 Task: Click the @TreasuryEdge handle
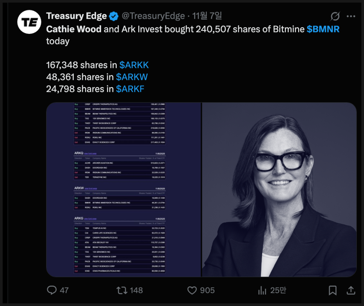[154, 16]
